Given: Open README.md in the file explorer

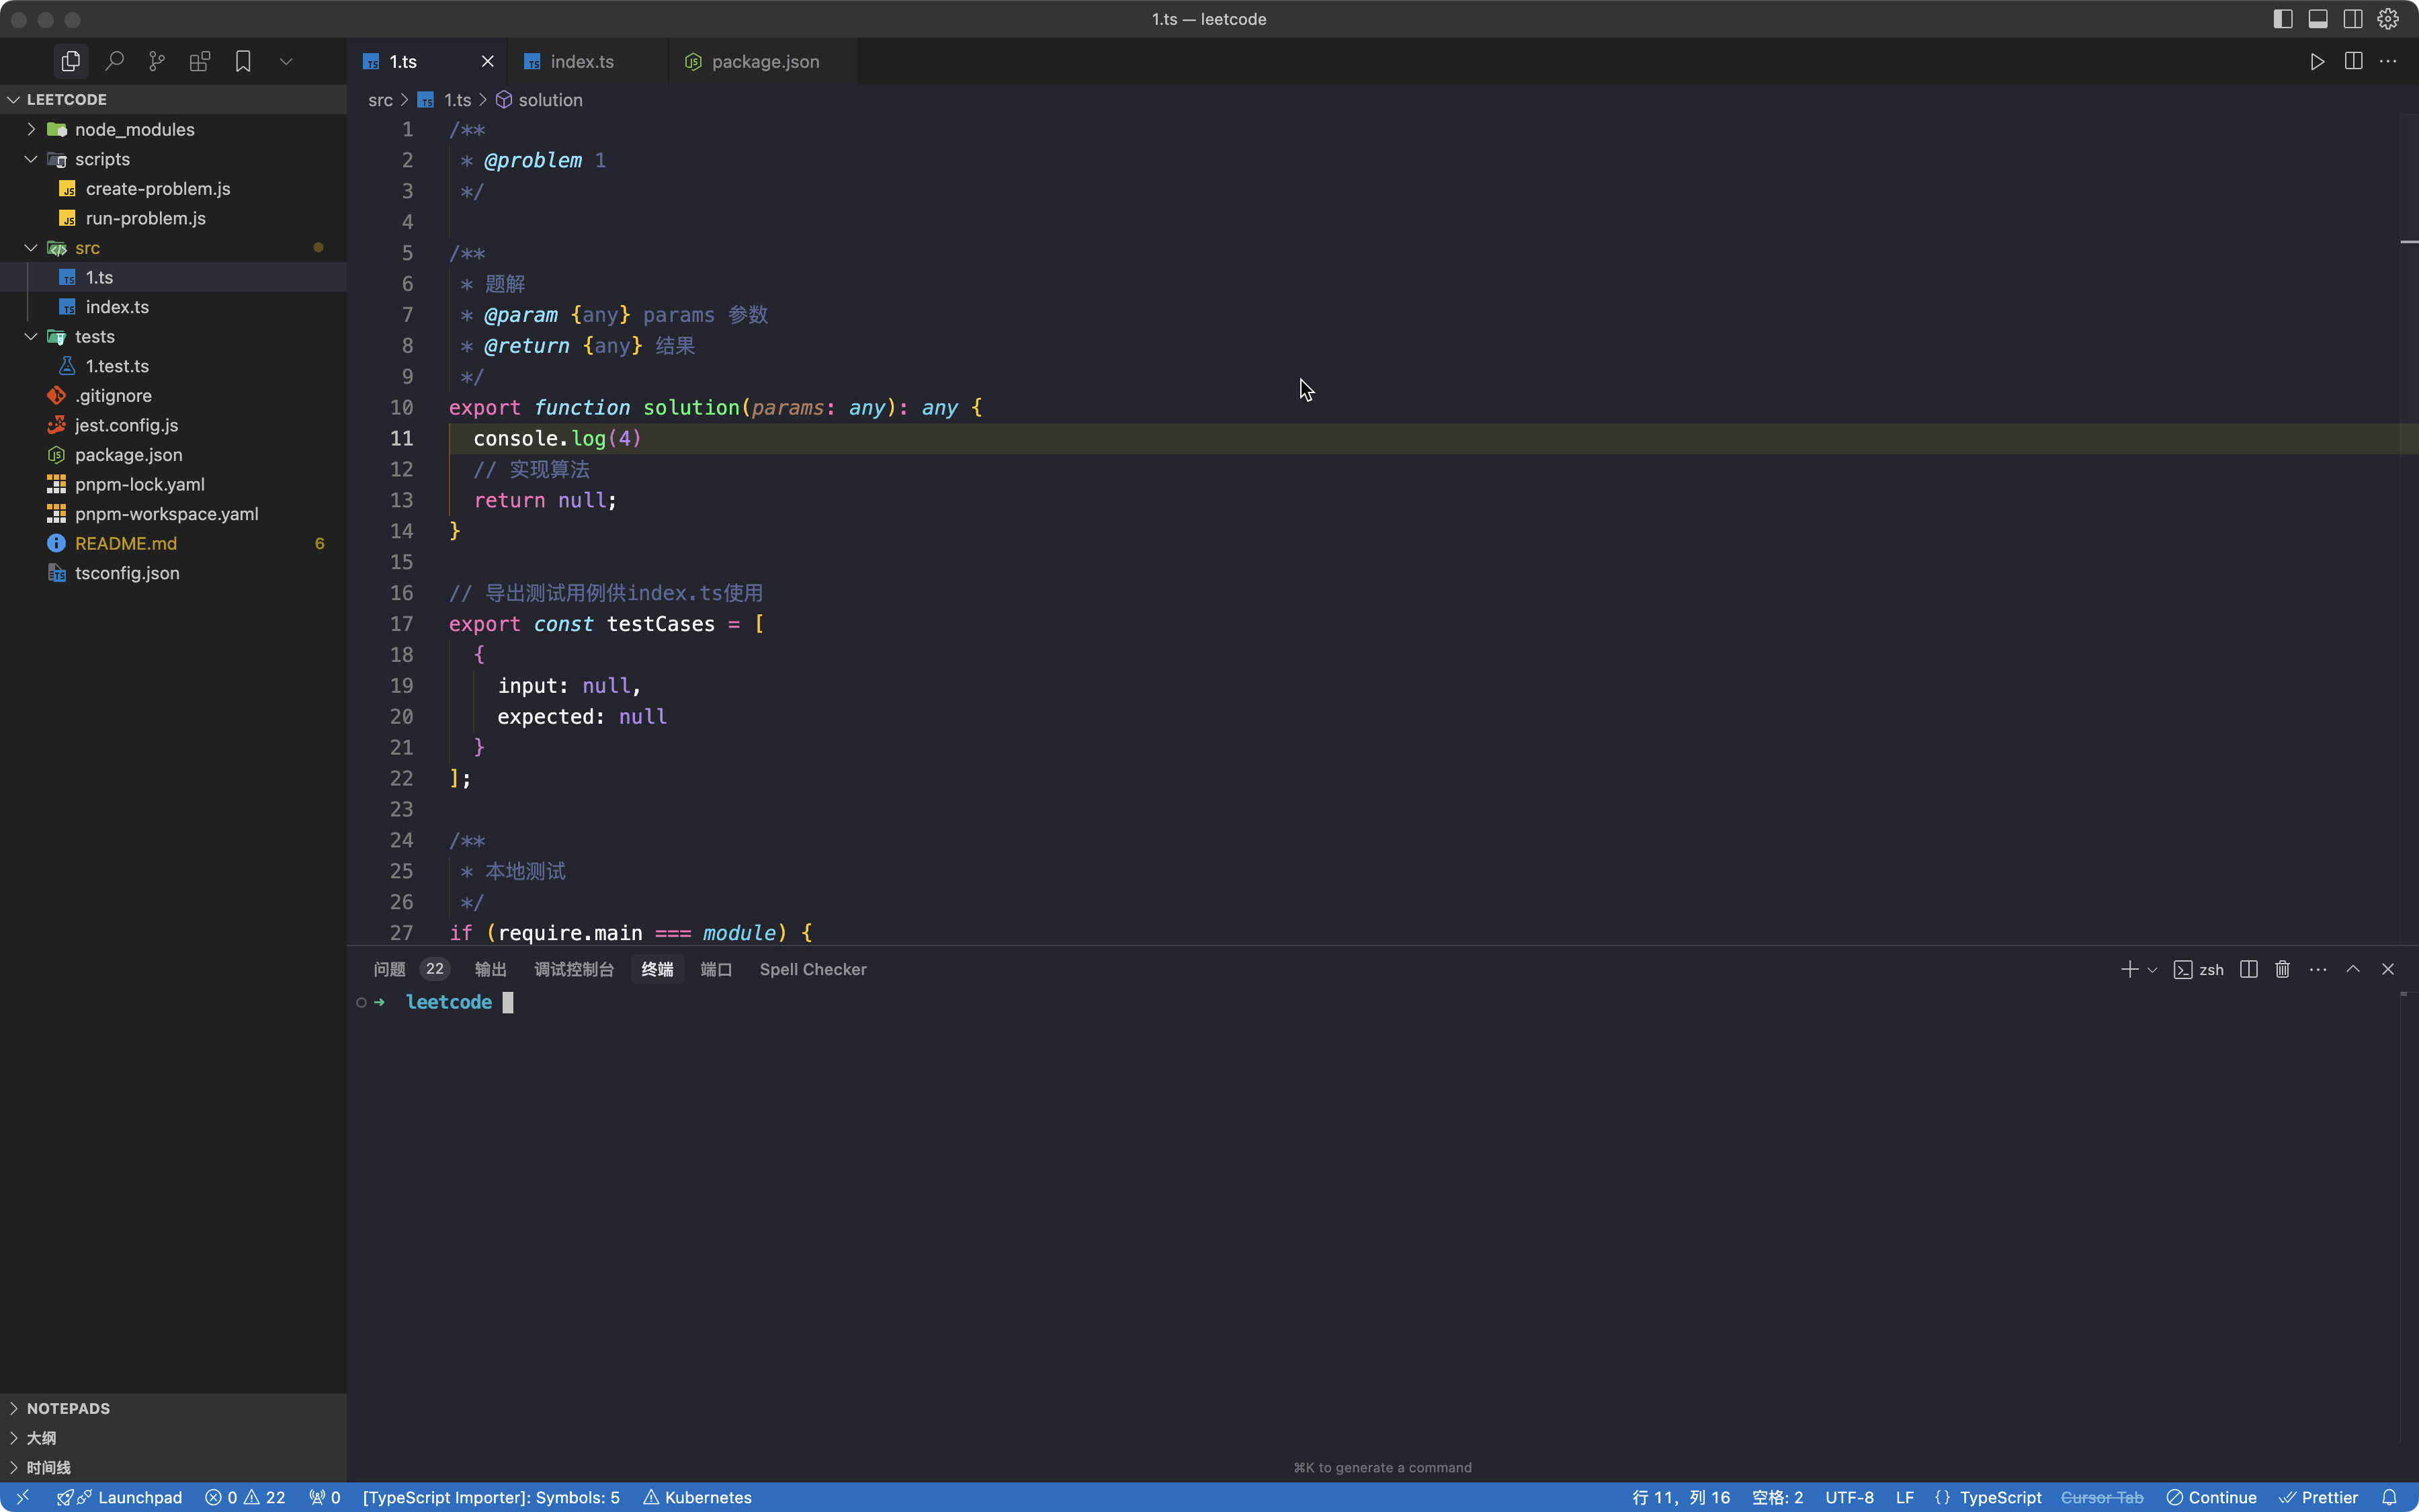Looking at the screenshot, I should click(126, 543).
